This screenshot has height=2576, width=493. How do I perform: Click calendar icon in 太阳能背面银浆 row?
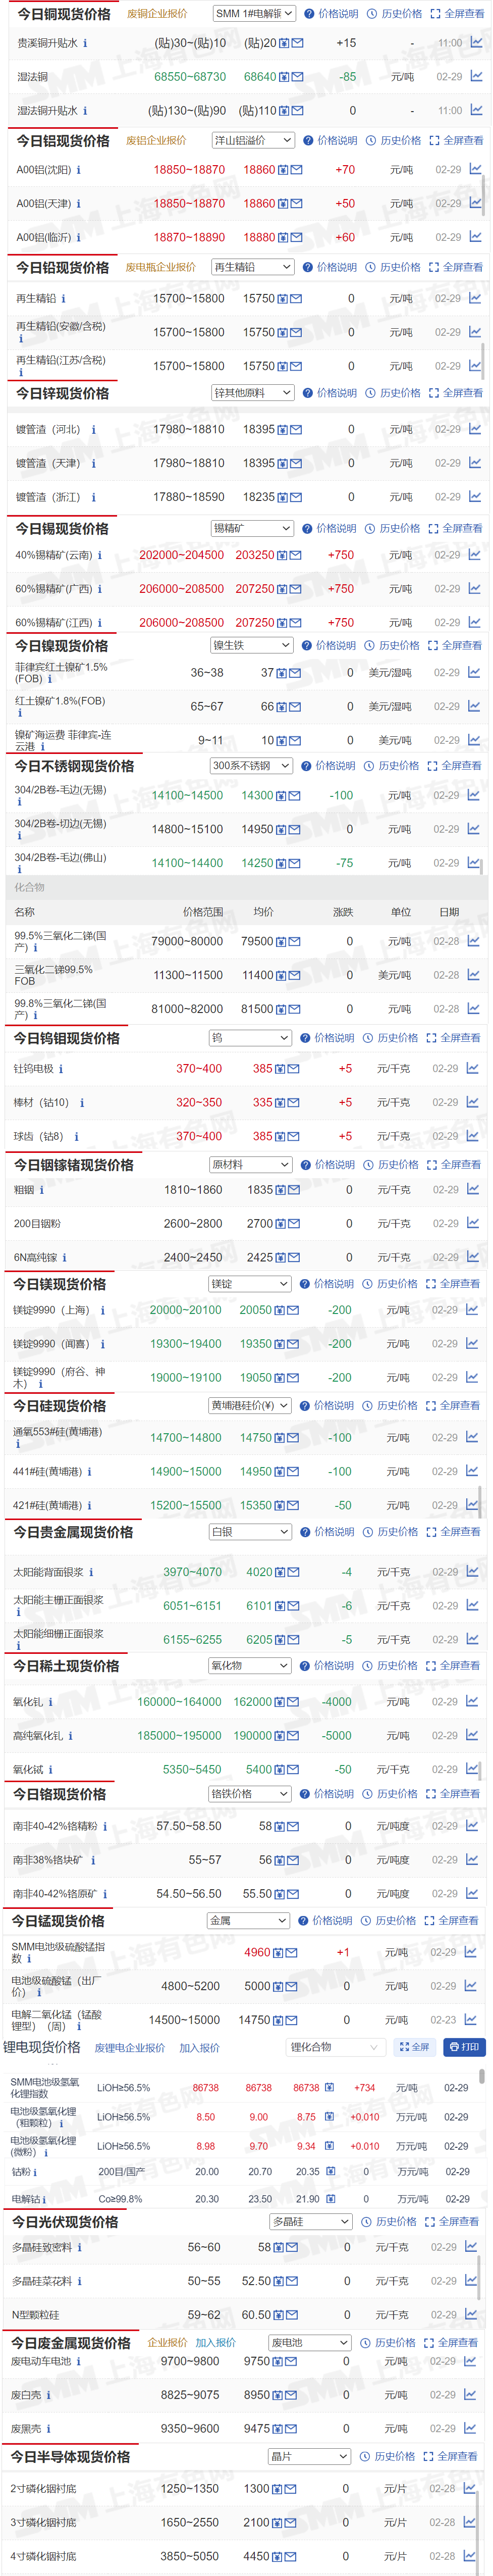[x=281, y=1572]
